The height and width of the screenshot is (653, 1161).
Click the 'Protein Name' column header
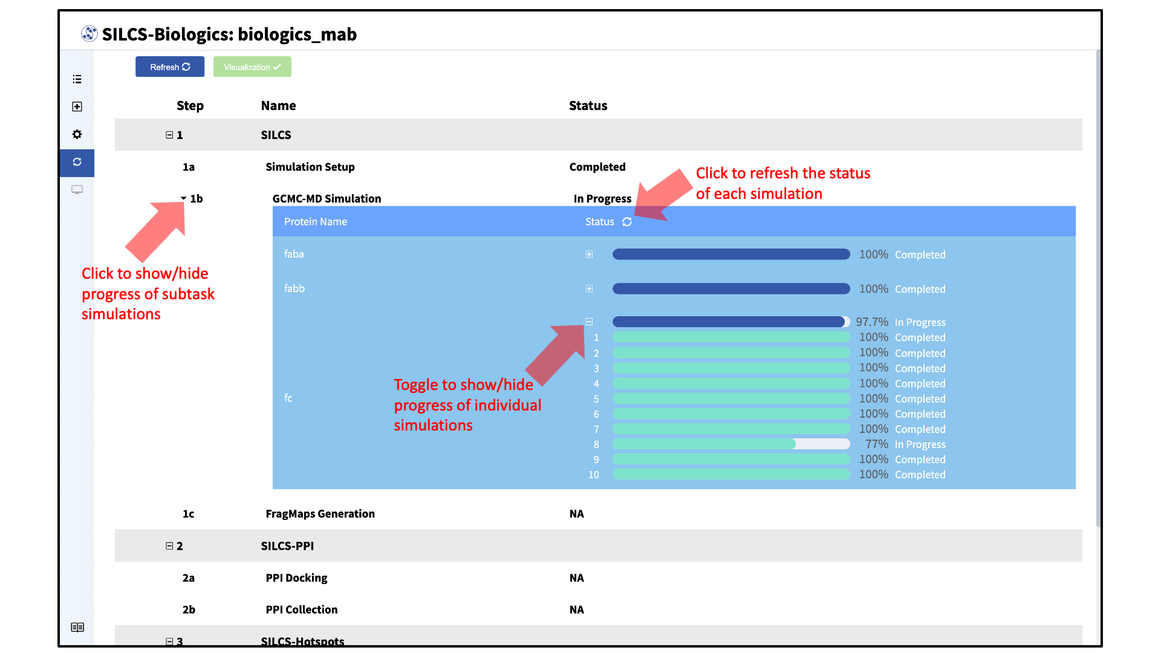click(316, 222)
